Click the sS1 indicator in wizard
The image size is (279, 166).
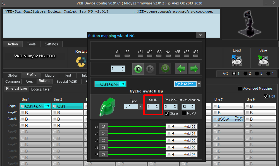tap(140, 55)
